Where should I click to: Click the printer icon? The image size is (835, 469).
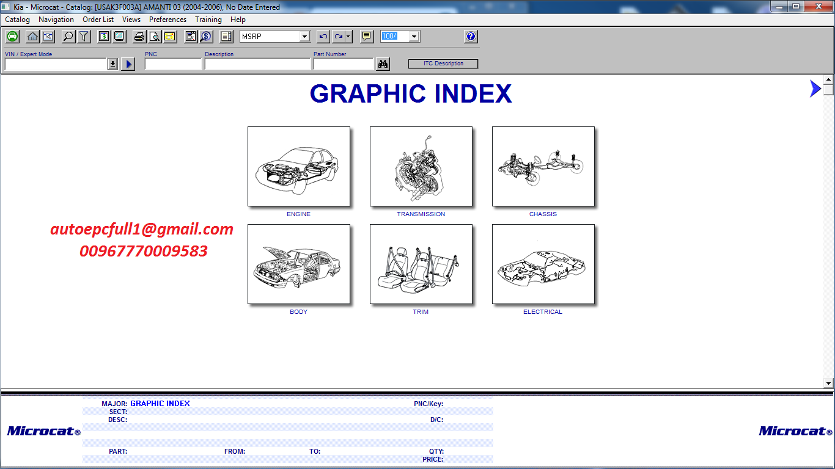(x=139, y=37)
